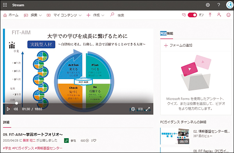Open the help question mark icon

pyautogui.click(x=219, y=5)
